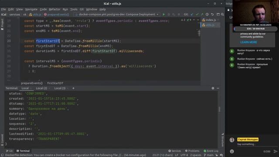Click emoji smiley icon in chat

(232, 151)
